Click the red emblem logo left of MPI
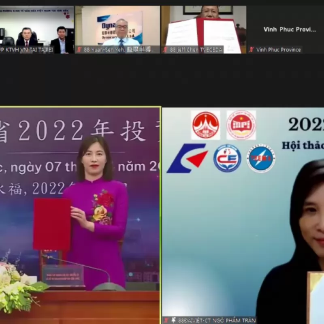Viewport: 324px width, 324px height. point(205,125)
